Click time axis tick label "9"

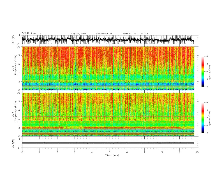point(179,152)
